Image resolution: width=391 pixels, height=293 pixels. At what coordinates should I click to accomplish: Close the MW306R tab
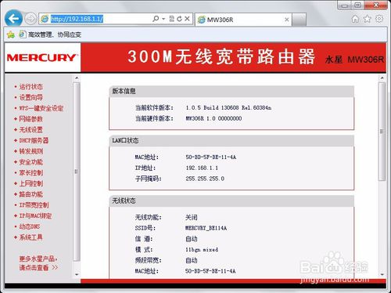(286, 20)
